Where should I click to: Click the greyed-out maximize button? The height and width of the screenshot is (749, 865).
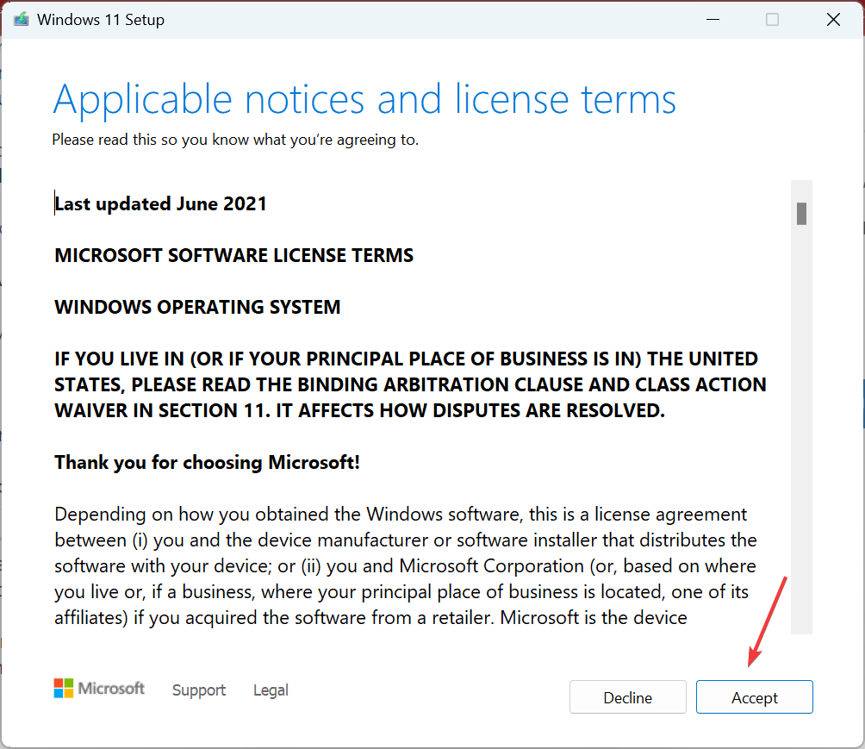772,20
